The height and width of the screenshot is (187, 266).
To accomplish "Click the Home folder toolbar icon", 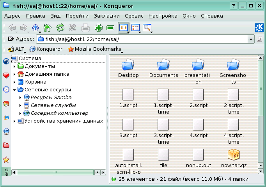I will [x=47, y=28].
